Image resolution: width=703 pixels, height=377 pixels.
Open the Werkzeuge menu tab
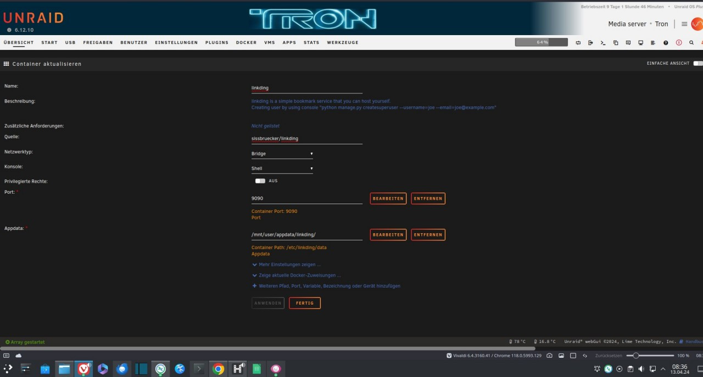coord(343,42)
